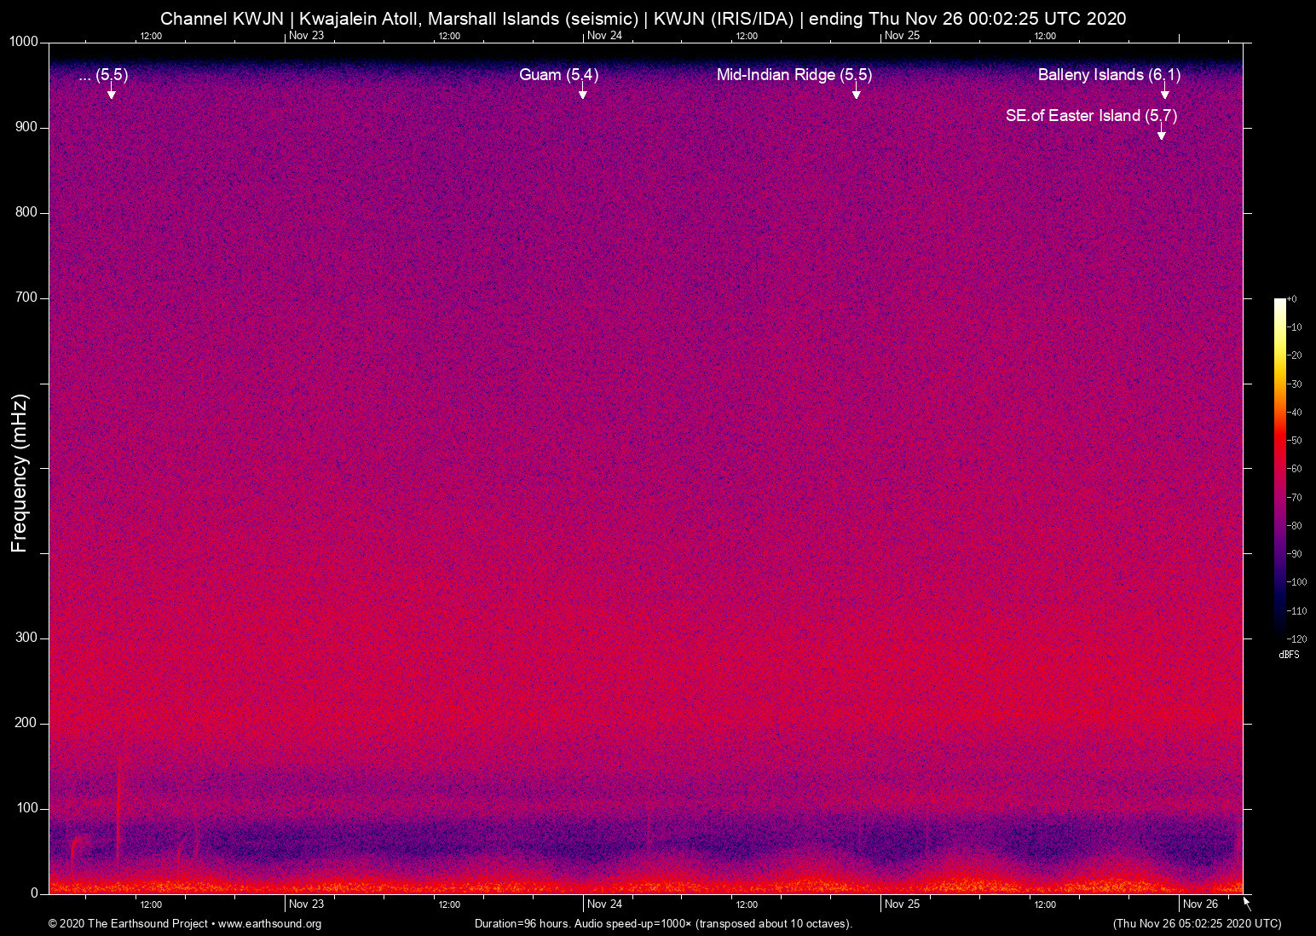
Task: Click the SE.of Easter Island (5.7) label
Action: pyautogui.click(x=1090, y=116)
